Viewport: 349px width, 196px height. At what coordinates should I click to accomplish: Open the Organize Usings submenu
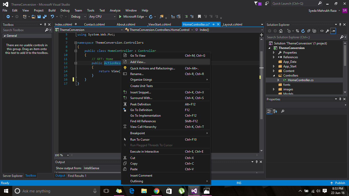click(166, 80)
